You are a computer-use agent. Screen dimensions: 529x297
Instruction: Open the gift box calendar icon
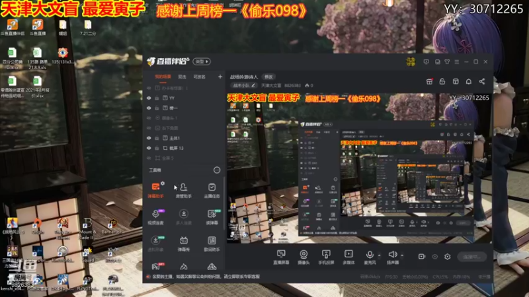(x=429, y=81)
